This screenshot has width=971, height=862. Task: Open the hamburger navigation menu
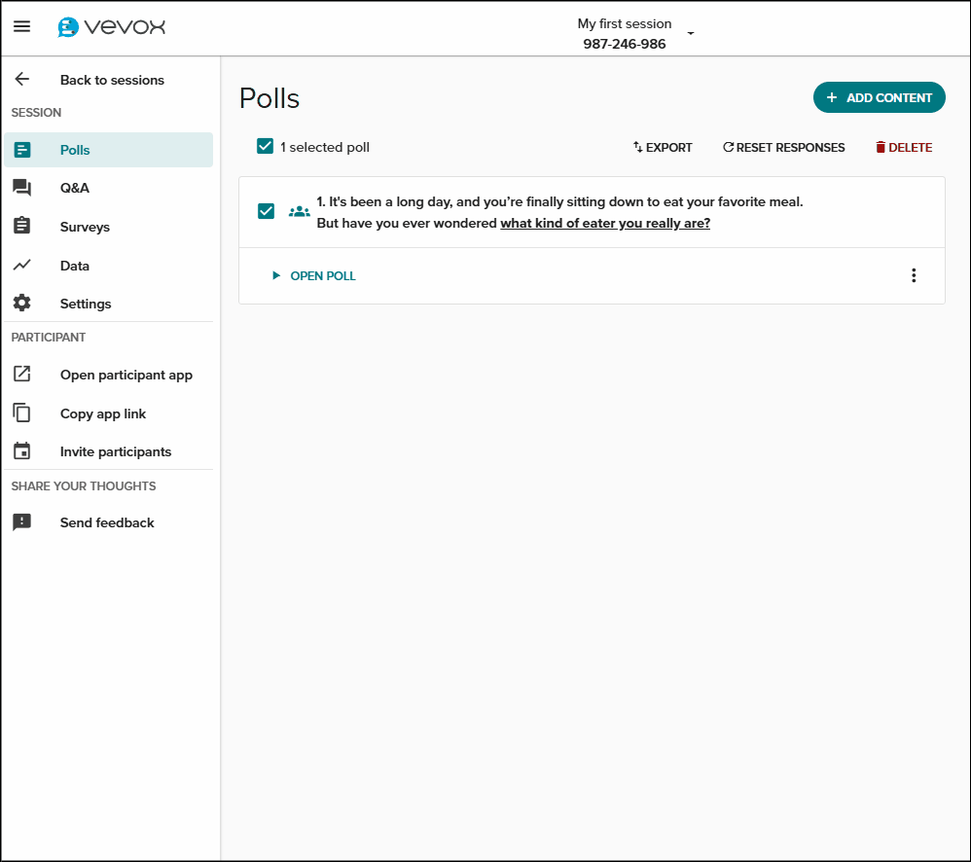(x=21, y=27)
